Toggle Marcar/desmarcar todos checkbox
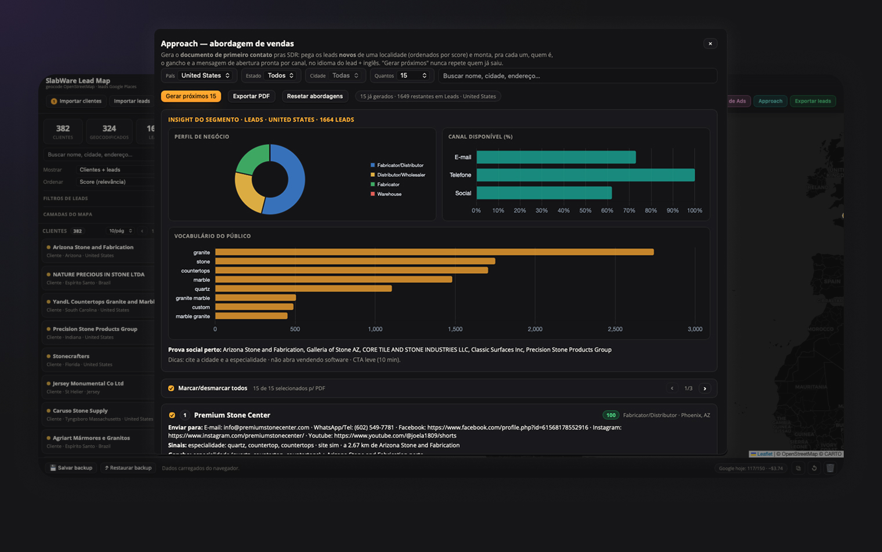This screenshot has width=882, height=552. point(171,388)
